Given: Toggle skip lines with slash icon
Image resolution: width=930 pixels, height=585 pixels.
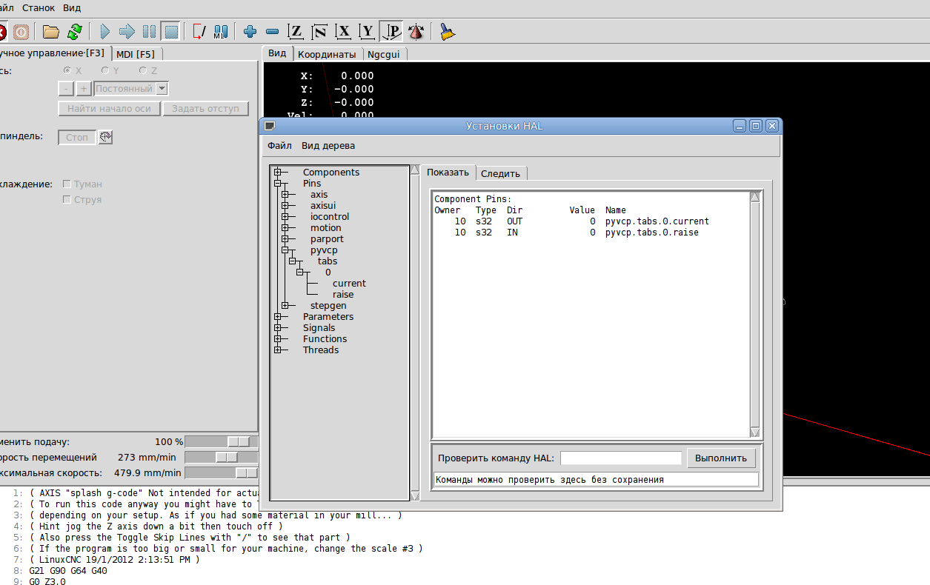Looking at the screenshot, I should click(x=199, y=31).
